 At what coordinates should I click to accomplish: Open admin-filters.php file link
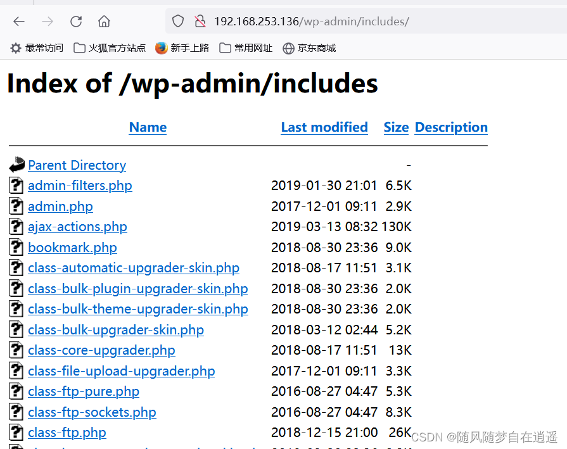[x=80, y=186]
